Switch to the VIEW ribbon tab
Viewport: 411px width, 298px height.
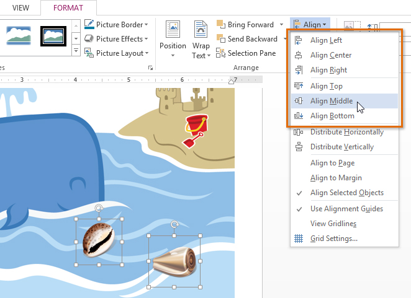[20, 8]
